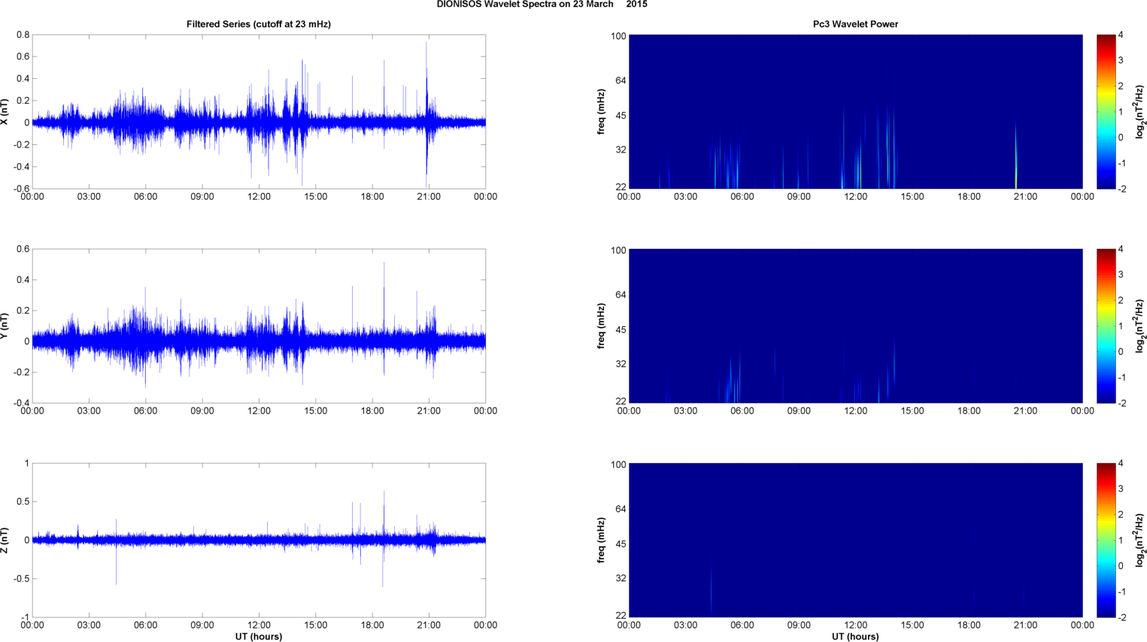The image size is (1147, 642).
Task: Click the Y (nT) axis label
Action: click(x=5, y=326)
